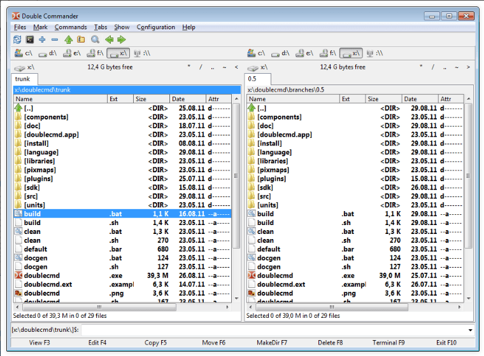
Task: Open the Show menu
Action: (x=122, y=27)
